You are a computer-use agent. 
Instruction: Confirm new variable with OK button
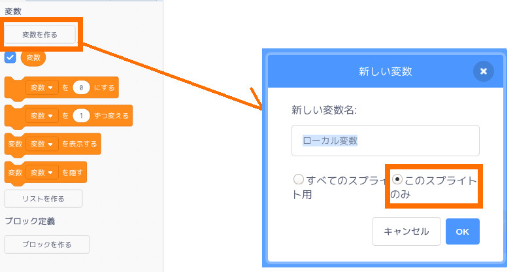tap(463, 231)
